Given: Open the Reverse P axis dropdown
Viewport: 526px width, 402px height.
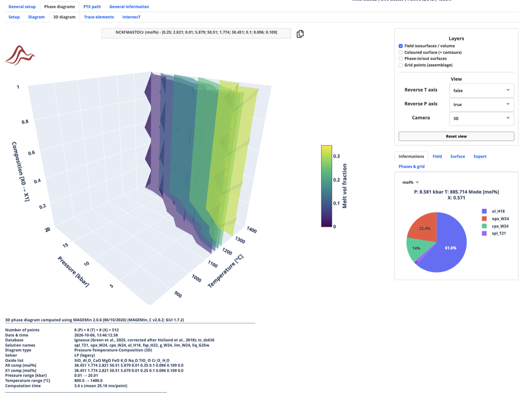Looking at the screenshot, I should [x=481, y=105].
